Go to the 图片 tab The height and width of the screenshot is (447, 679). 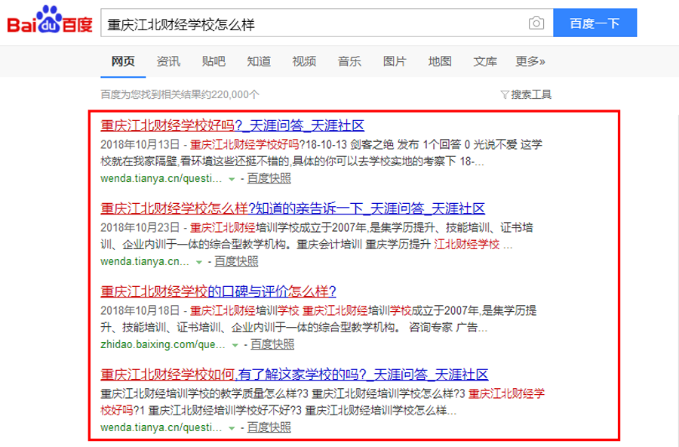coord(395,61)
